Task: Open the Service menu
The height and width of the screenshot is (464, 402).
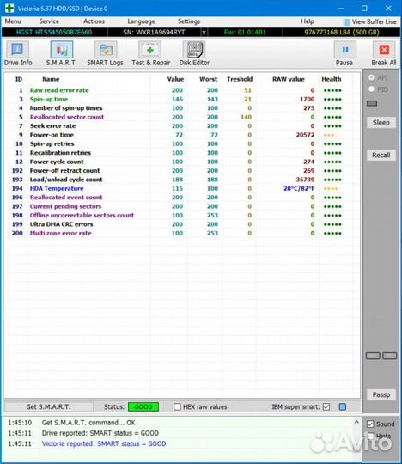Action: (49, 21)
